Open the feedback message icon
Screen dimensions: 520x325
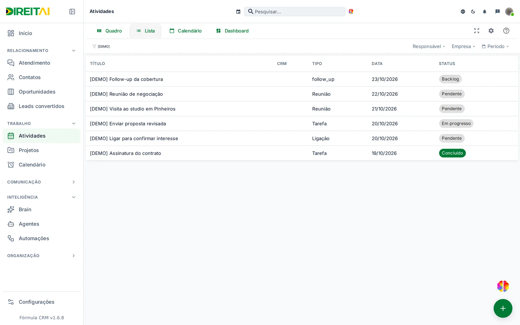point(498,11)
